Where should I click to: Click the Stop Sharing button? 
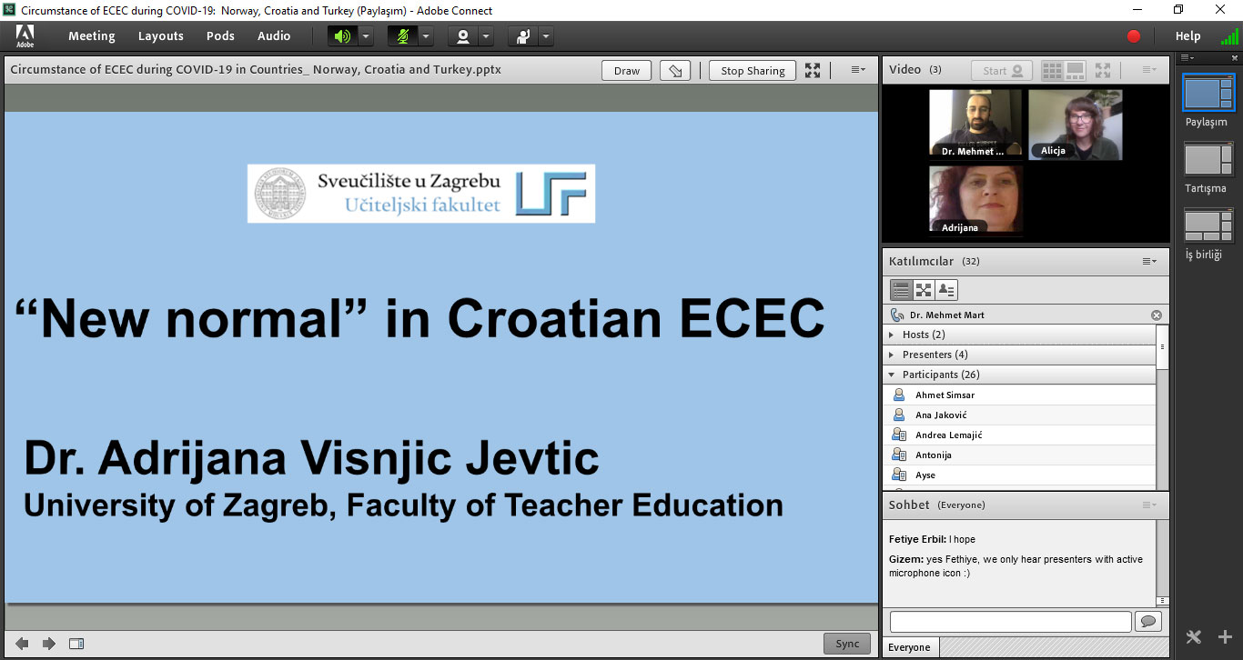[752, 71]
